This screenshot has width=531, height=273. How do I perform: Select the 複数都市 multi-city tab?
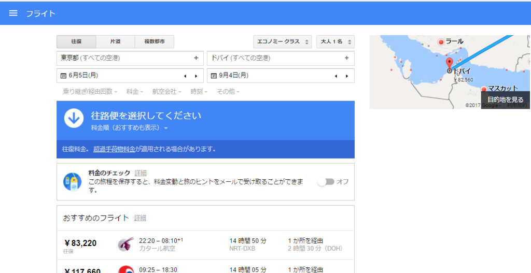[x=155, y=41]
